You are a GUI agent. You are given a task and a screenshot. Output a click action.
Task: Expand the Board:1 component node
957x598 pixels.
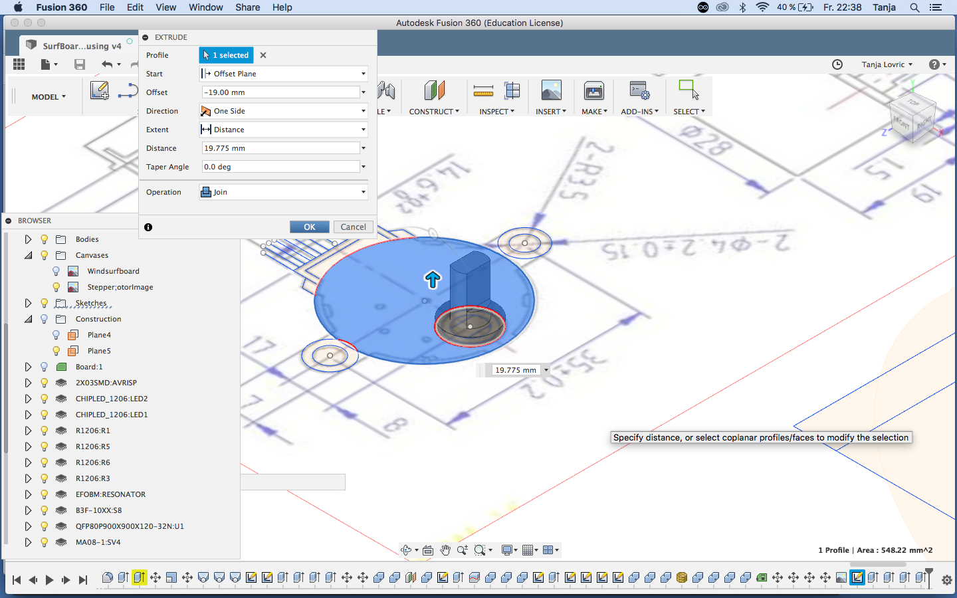point(28,367)
